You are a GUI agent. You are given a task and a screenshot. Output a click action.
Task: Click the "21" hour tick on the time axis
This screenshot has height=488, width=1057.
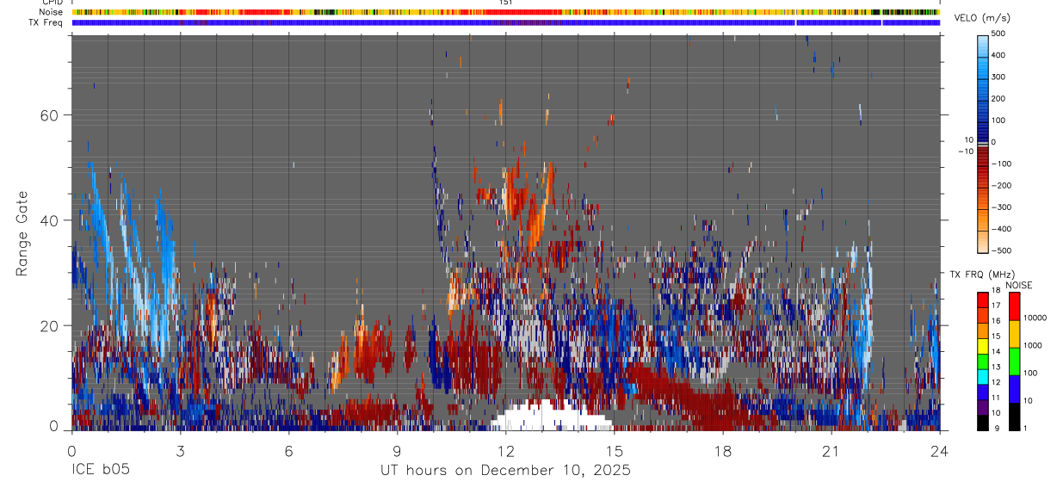tap(831, 451)
